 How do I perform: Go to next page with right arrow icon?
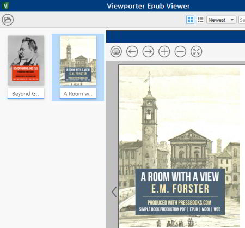[x=148, y=52]
